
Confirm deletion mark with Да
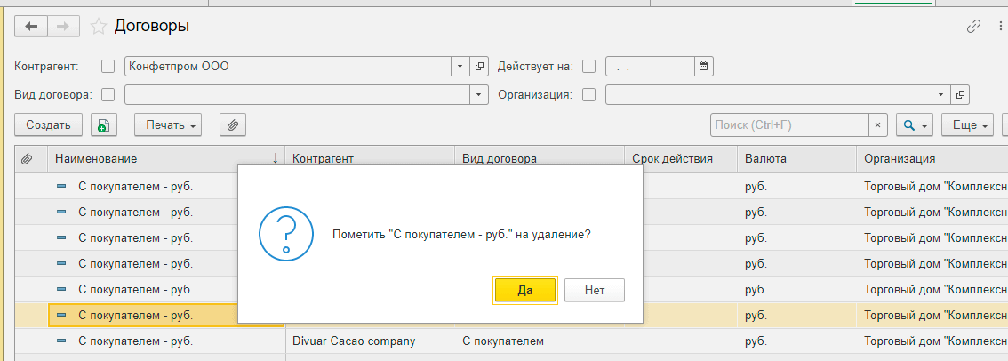pyautogui.click(x=525, y=290)
